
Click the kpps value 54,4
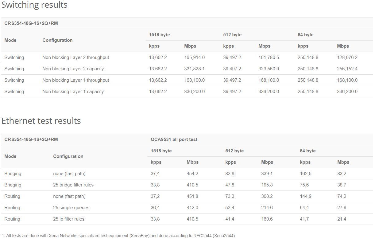(x=304, y=208)
